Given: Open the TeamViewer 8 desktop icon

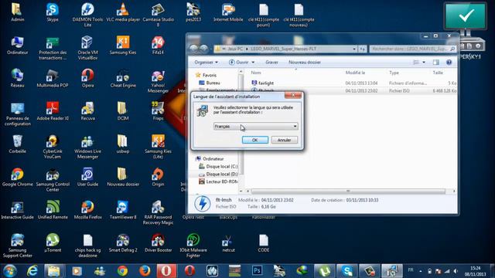Looking at the screenshot, I should [x=123, y=210].
